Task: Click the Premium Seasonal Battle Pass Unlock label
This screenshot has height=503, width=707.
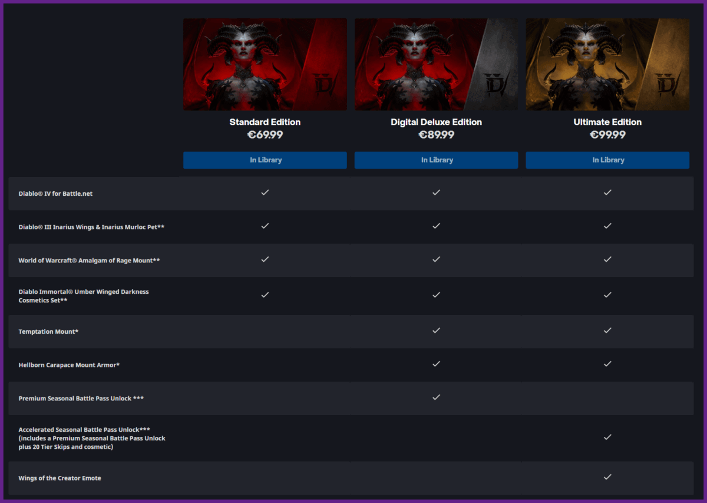Action: pos(81,399)
